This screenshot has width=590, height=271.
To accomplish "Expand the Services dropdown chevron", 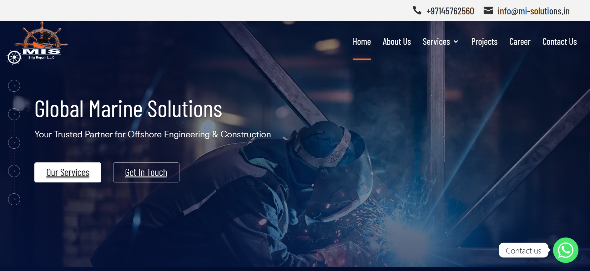I will coord(456,42).
